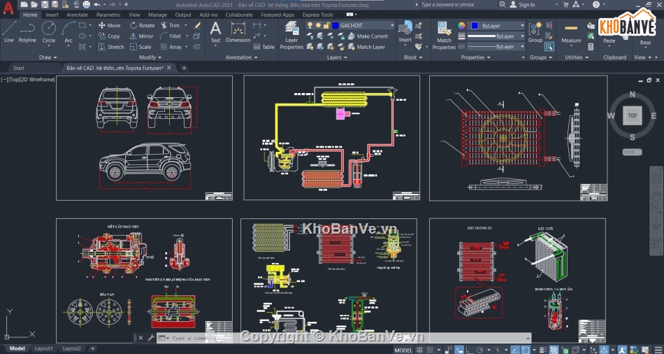664x354 pixels.
Task: Toggle the layer on/off lightbulb icon
Action: [310, 25]
